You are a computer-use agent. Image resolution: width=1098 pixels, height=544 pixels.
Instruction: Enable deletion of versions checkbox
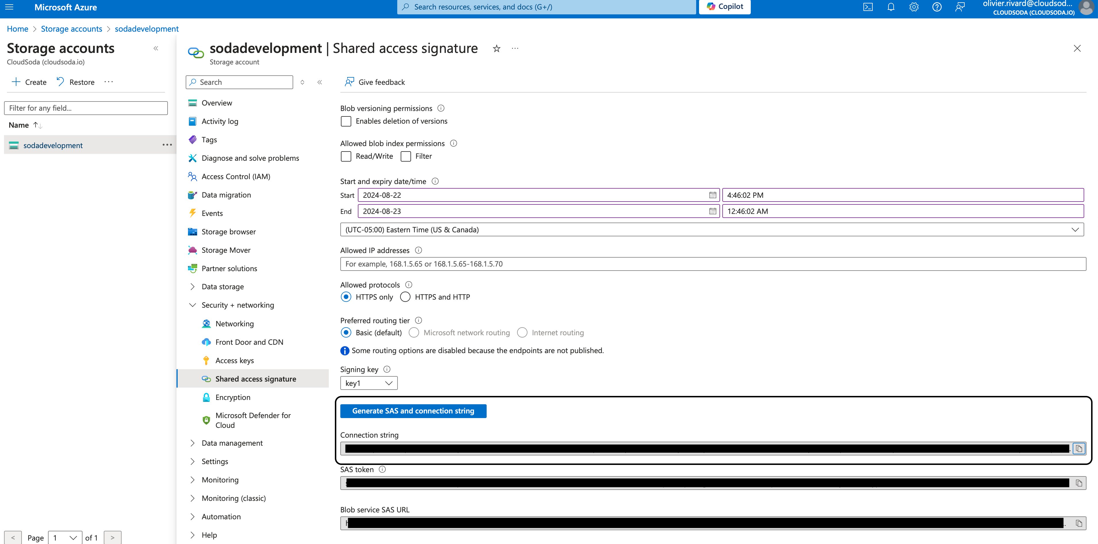[346, 122]
